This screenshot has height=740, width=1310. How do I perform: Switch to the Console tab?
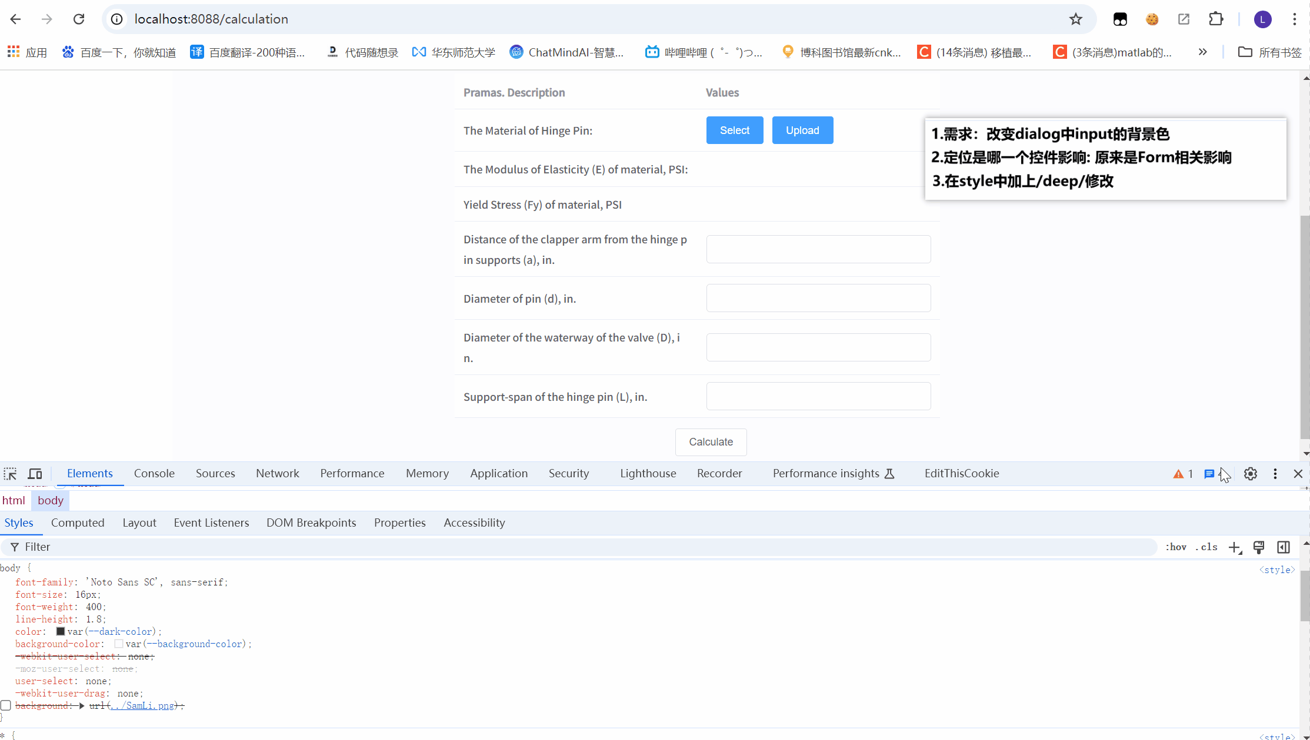pos(154,474)
